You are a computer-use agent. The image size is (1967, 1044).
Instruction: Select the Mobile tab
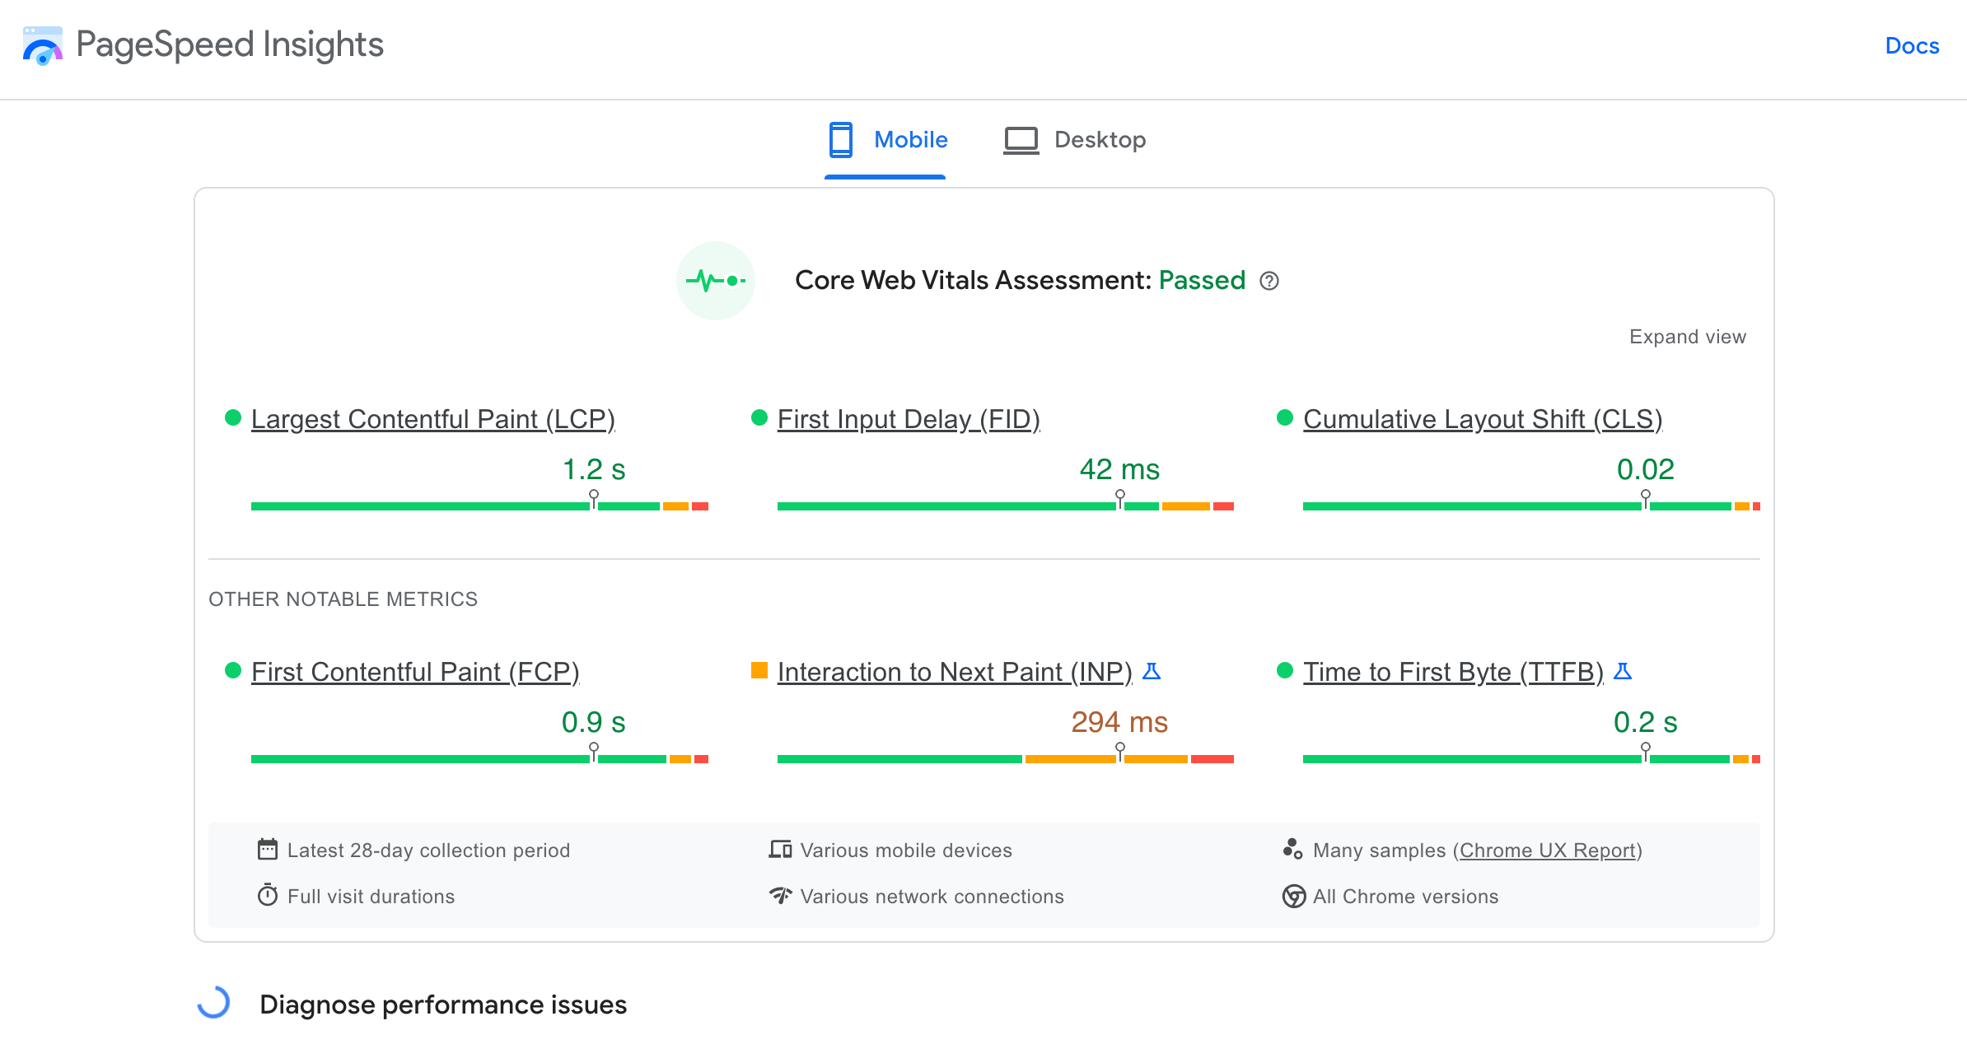tap(887, 140)
